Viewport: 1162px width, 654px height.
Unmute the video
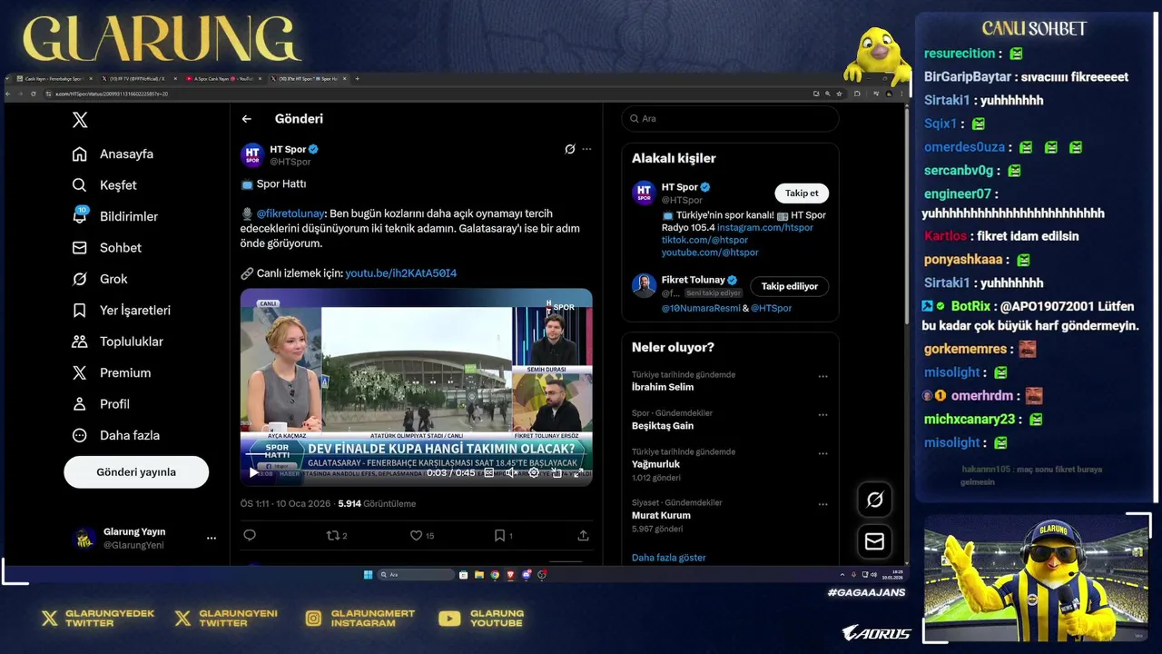pyautogui.click(x=511, y=472)
